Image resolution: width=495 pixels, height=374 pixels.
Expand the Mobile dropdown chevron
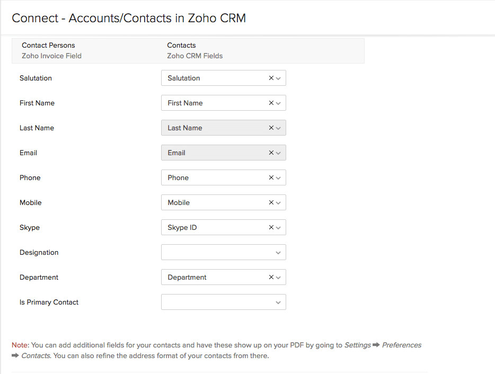coord(279,203)
